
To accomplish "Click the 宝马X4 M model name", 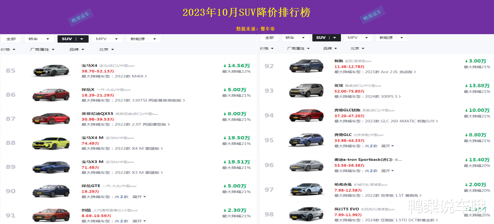I will click(92, 138).
